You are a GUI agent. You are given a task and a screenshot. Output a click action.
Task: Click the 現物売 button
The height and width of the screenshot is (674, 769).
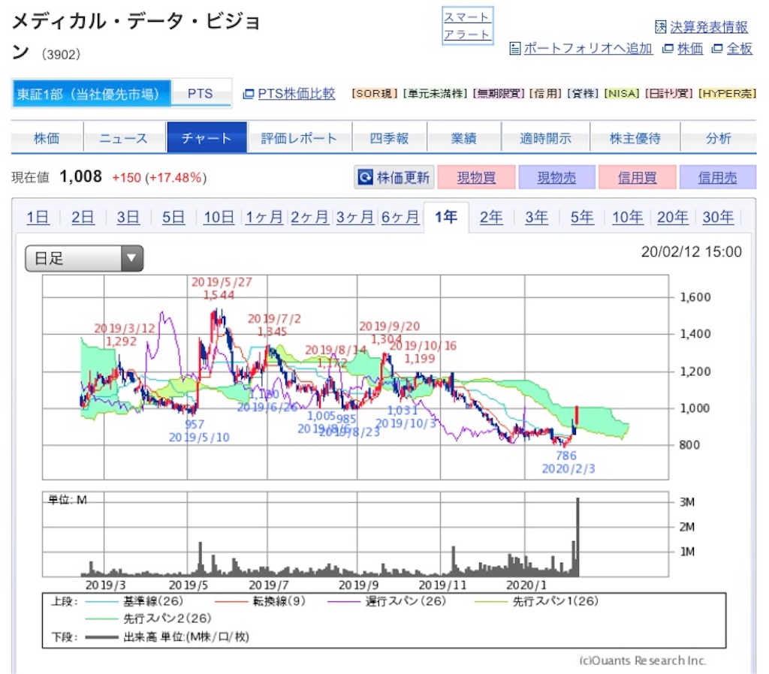[x=556, y=177]
